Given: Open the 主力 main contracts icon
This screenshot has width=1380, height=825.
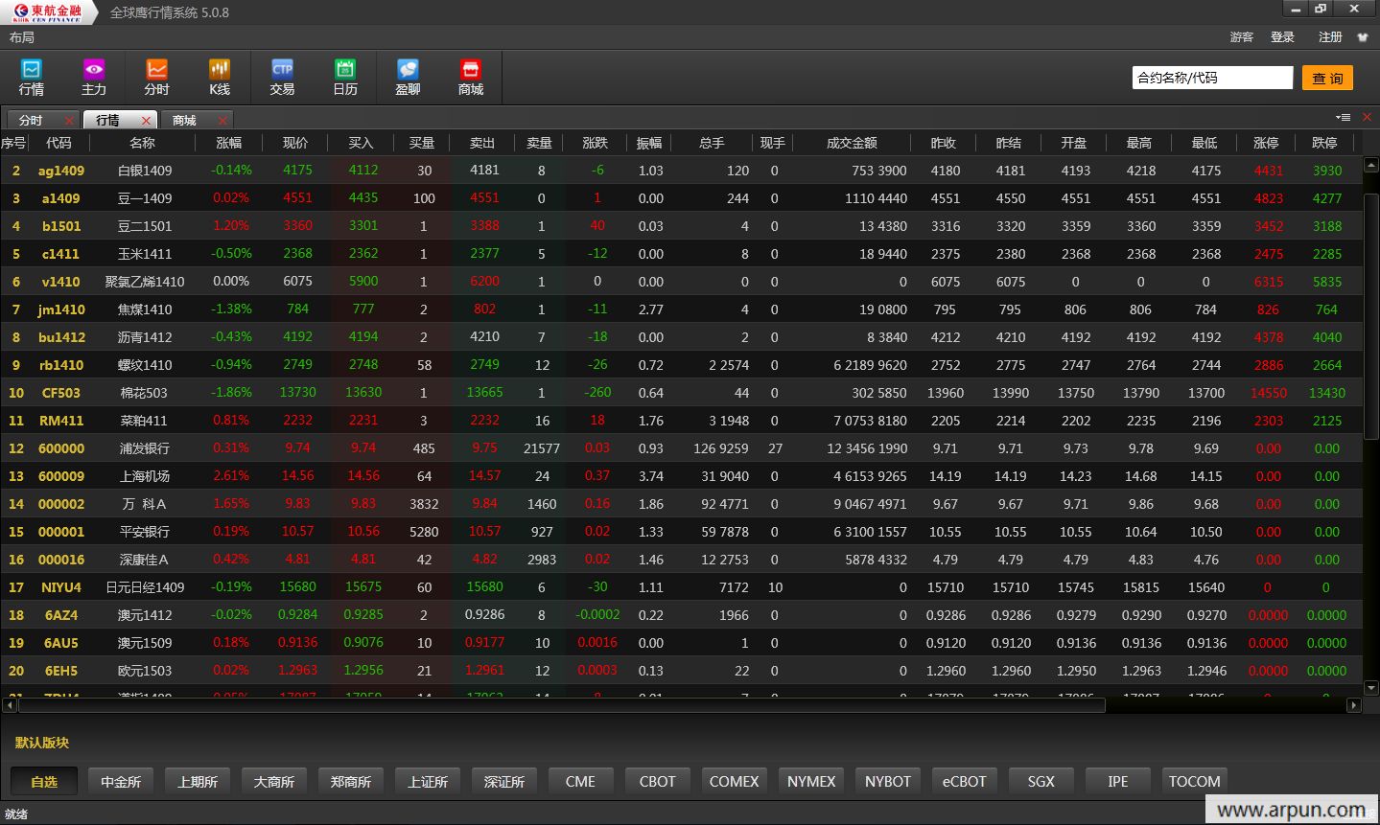Looking at the screenshot, I should coord(94,78).
